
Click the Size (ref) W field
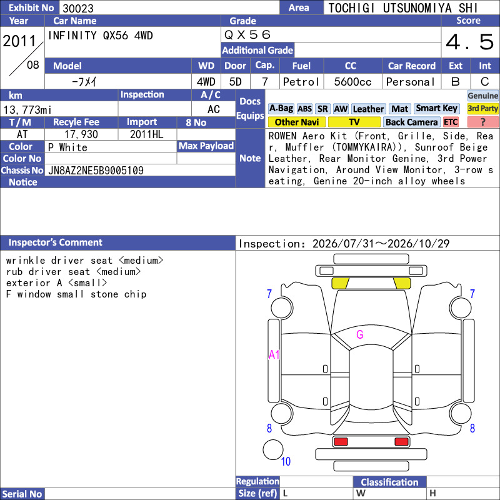tap(389, 494)
